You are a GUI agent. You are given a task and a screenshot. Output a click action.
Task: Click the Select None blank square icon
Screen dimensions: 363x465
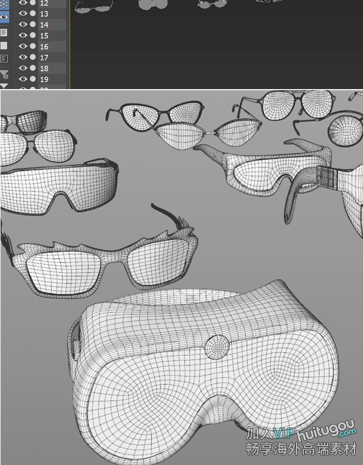(4, 46)
